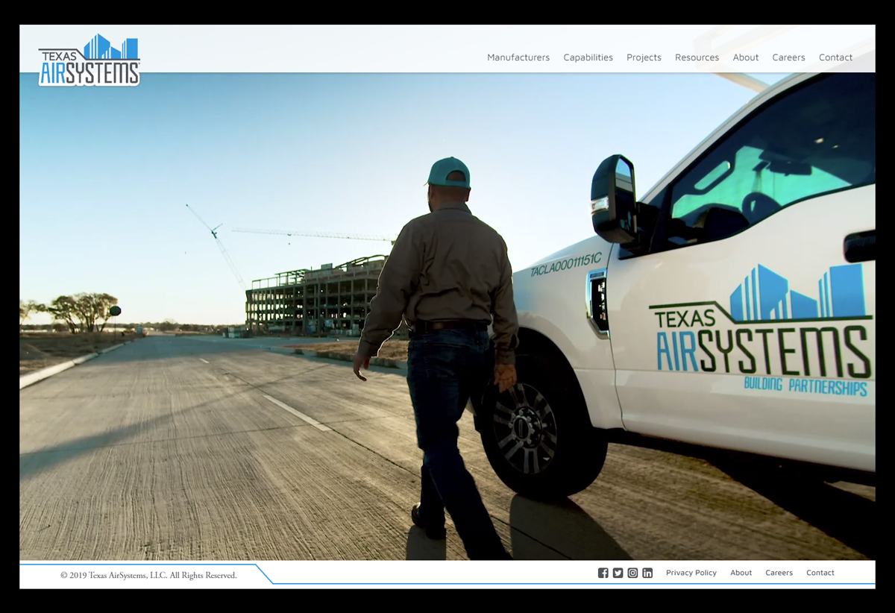
Task: Click the 2019 Texas AirSystems copyright text
Action: click(x=148, y=575)
